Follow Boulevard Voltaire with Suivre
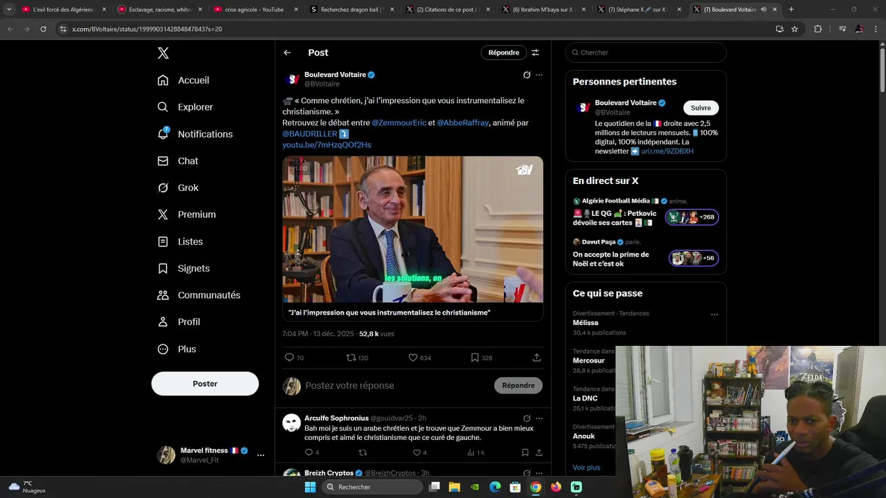Image resolution: width=886 pixels, height=498 pixels. (x=700, y=108)
